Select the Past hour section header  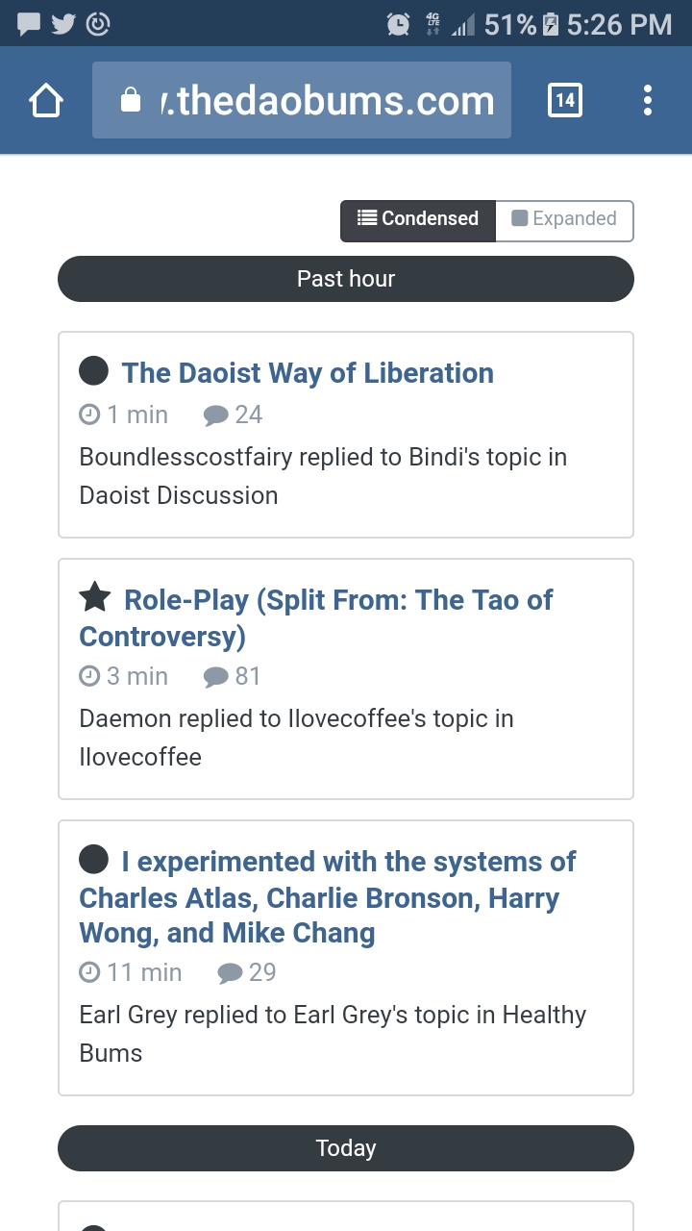[x=346, y=279]
